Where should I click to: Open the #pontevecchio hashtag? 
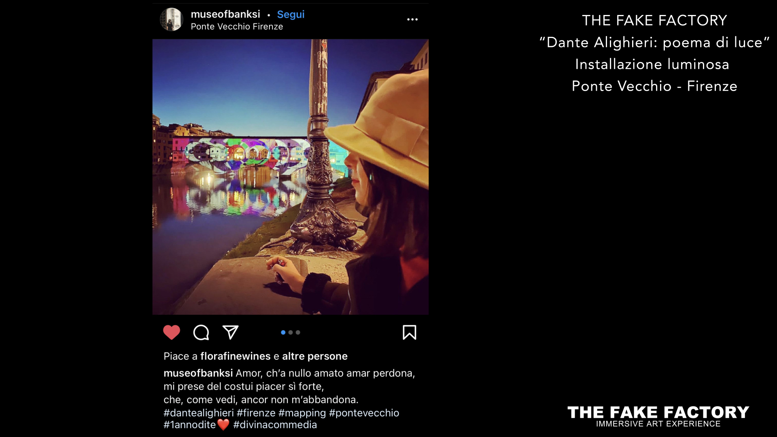tap(364, 413)
